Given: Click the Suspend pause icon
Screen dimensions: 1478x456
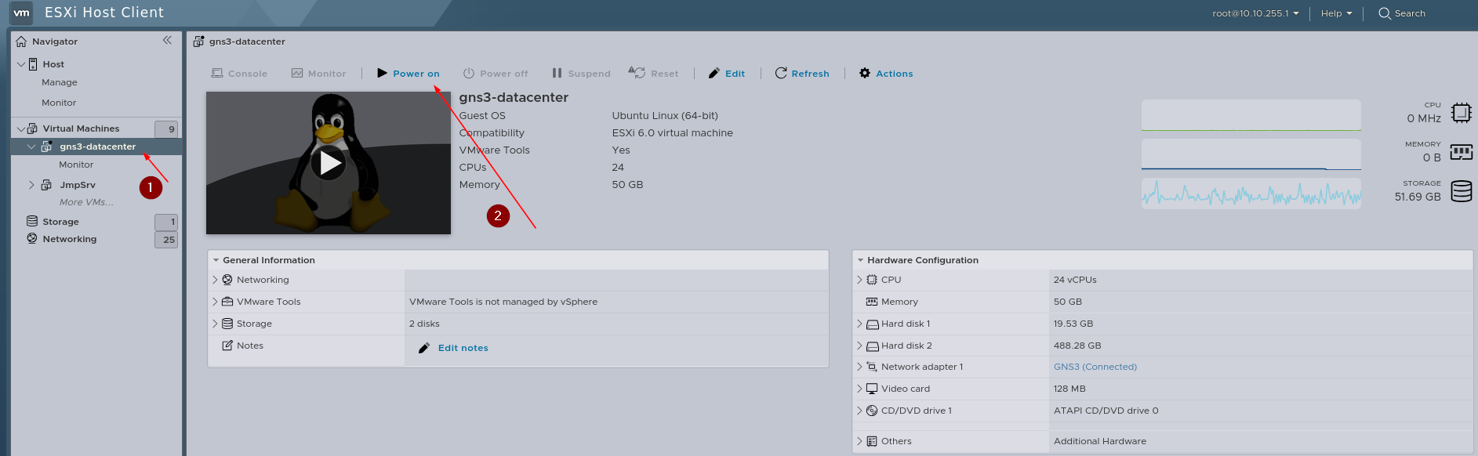Looking at the screenshot, I should [557, 73].
